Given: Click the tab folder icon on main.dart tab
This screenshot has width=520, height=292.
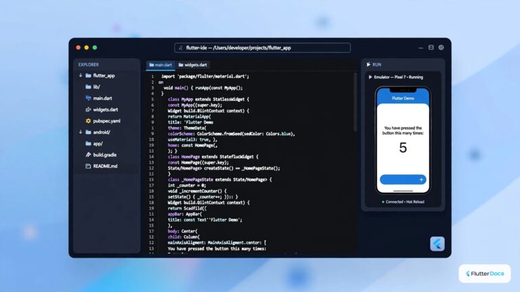Looking at the screenshot, I should (x=152, y=65).
